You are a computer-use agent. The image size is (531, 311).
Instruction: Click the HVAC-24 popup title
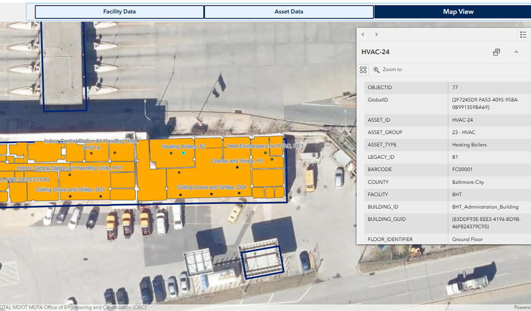tap(375, 52)
